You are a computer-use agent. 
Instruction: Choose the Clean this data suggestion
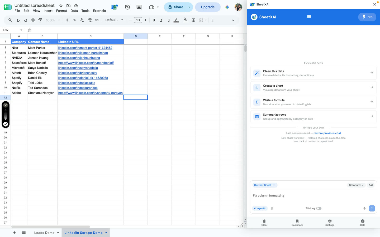313,73
